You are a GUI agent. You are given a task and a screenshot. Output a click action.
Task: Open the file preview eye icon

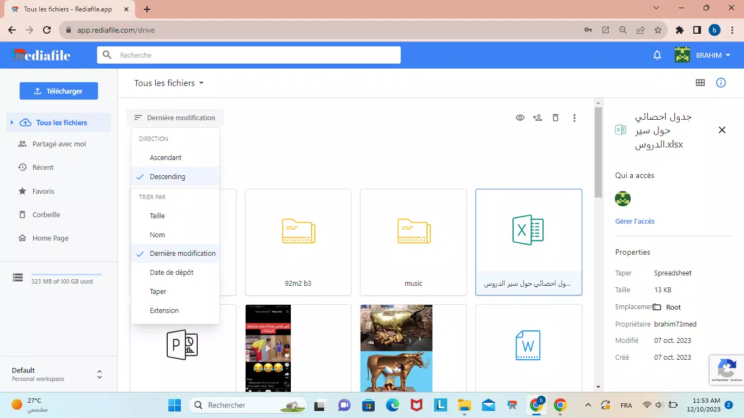coord(520,118)
